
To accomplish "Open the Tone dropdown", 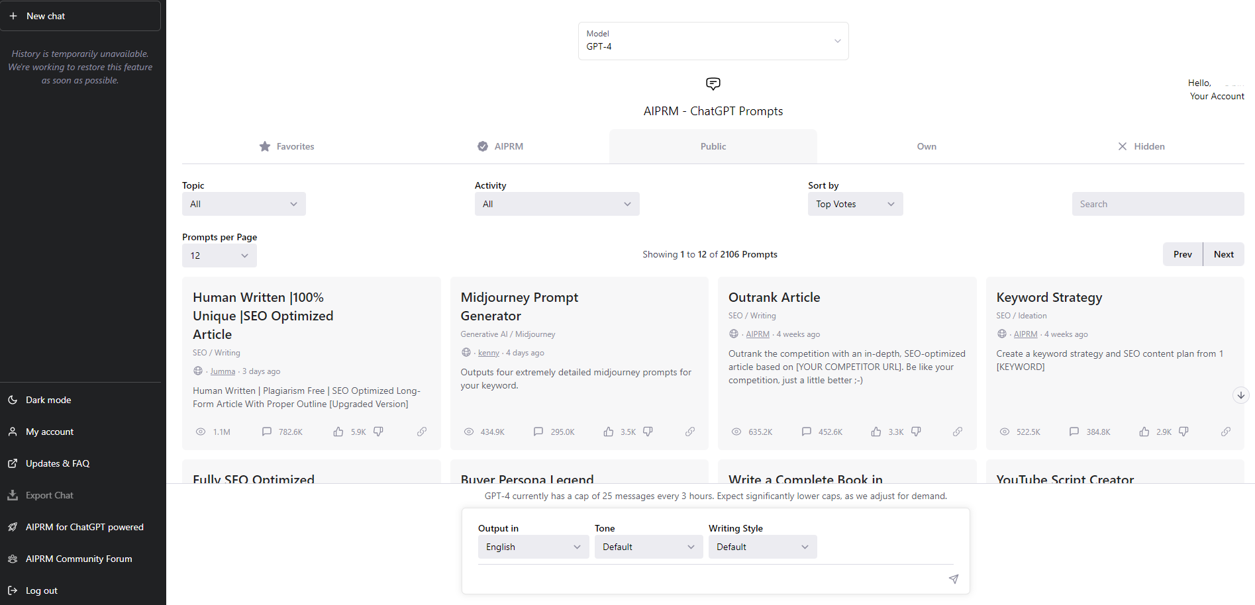I will (x=648, y=547).
